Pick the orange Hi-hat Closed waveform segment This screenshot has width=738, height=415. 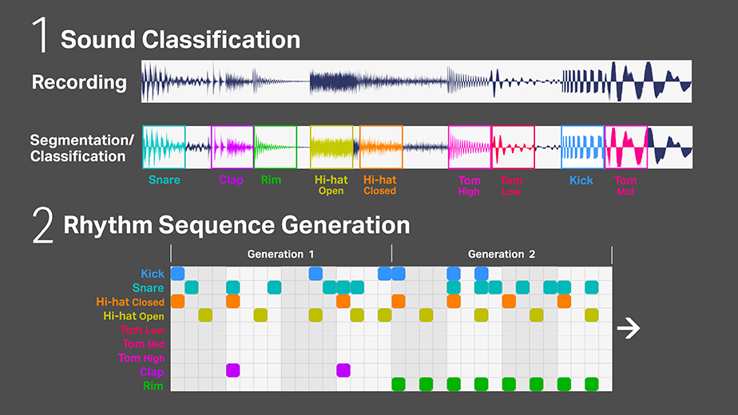point(381,147)
